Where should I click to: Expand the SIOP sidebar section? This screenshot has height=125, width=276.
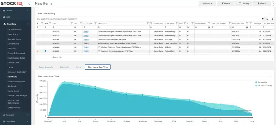pos(28,17)
